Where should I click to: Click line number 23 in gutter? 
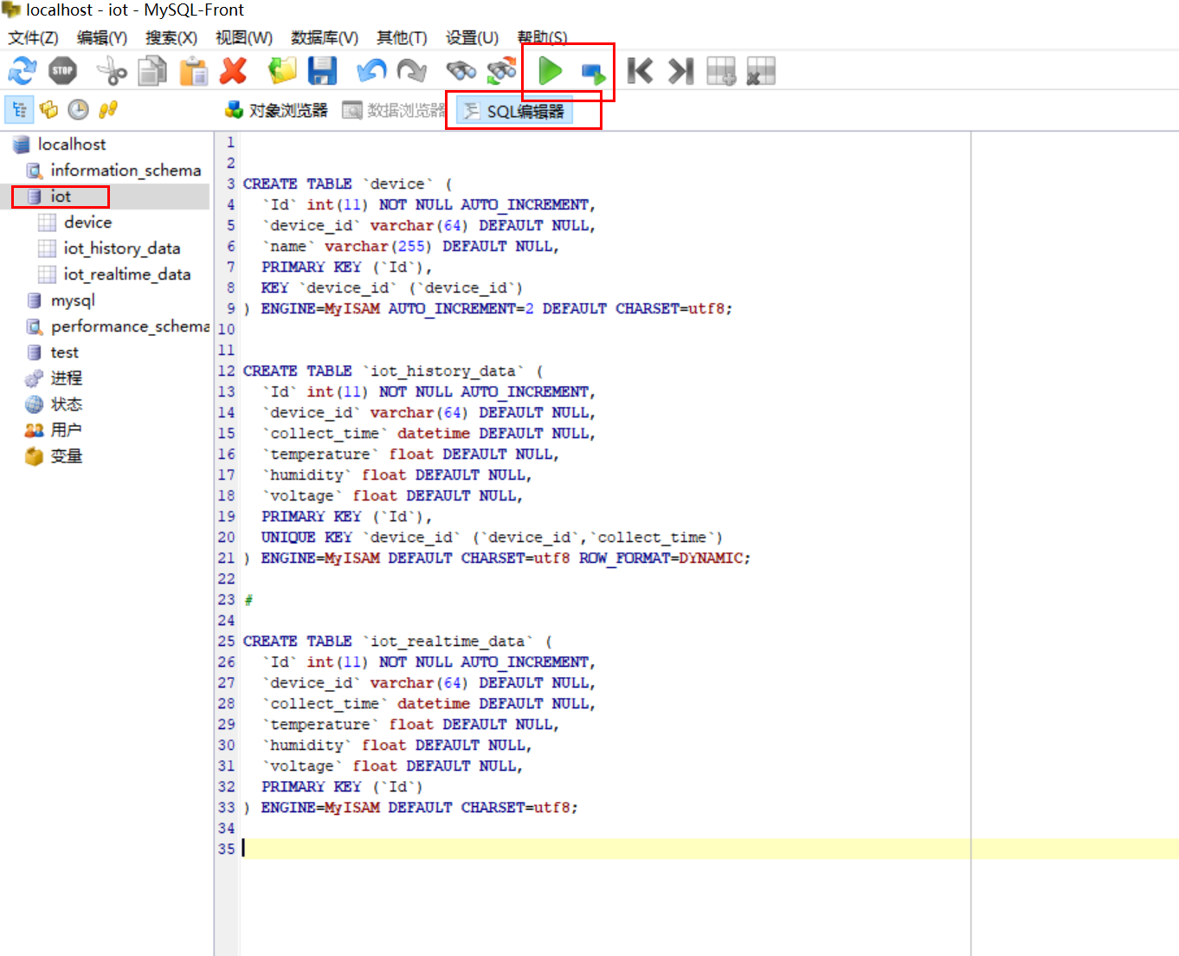(226, 600)
